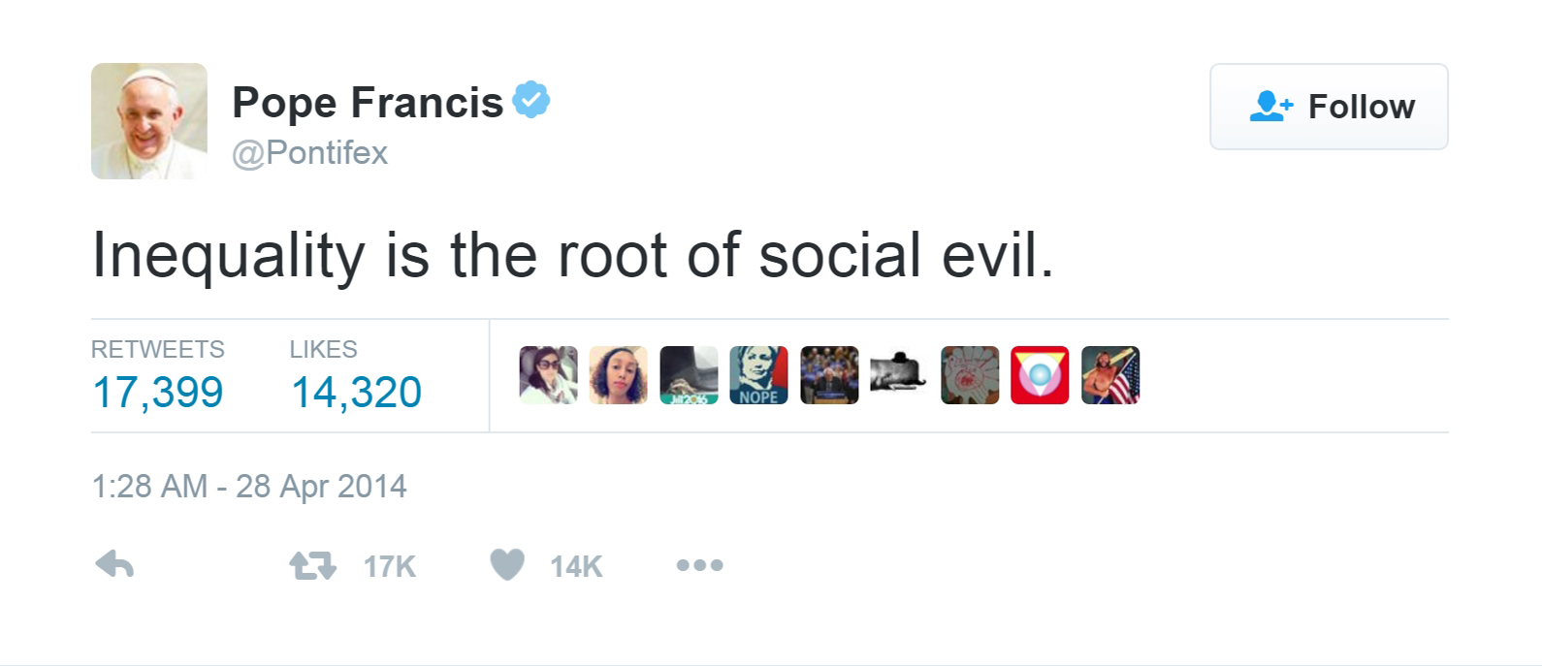
Task: View the 17,399 retweets list
Action: (157, 392)
